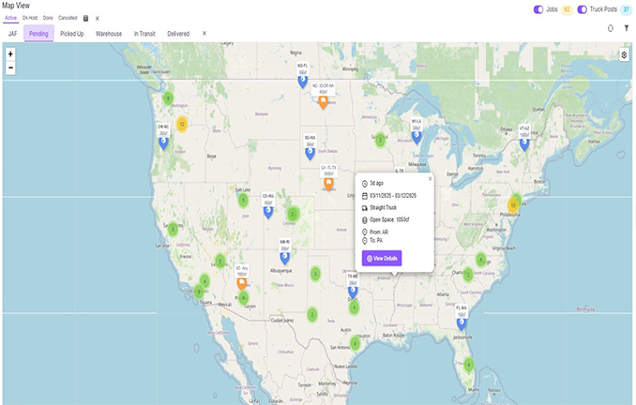Click the View Details button
The width and height of the screenshot is (636, 405).
382,258
